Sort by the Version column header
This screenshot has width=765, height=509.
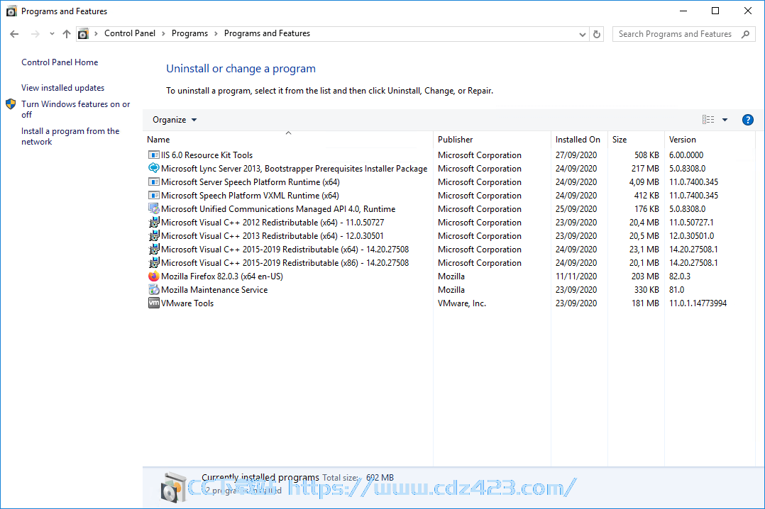(x=710, y=140)
